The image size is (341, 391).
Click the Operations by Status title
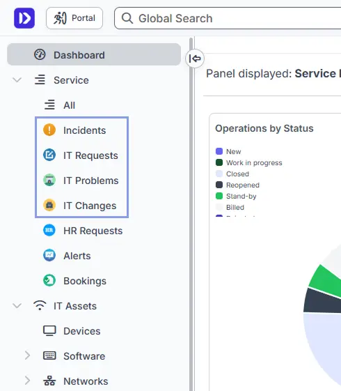pyautogui.click(x=264, y=128)
